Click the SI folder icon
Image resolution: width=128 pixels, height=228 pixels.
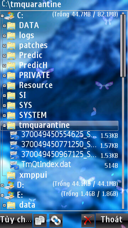[x=11, y=95]
